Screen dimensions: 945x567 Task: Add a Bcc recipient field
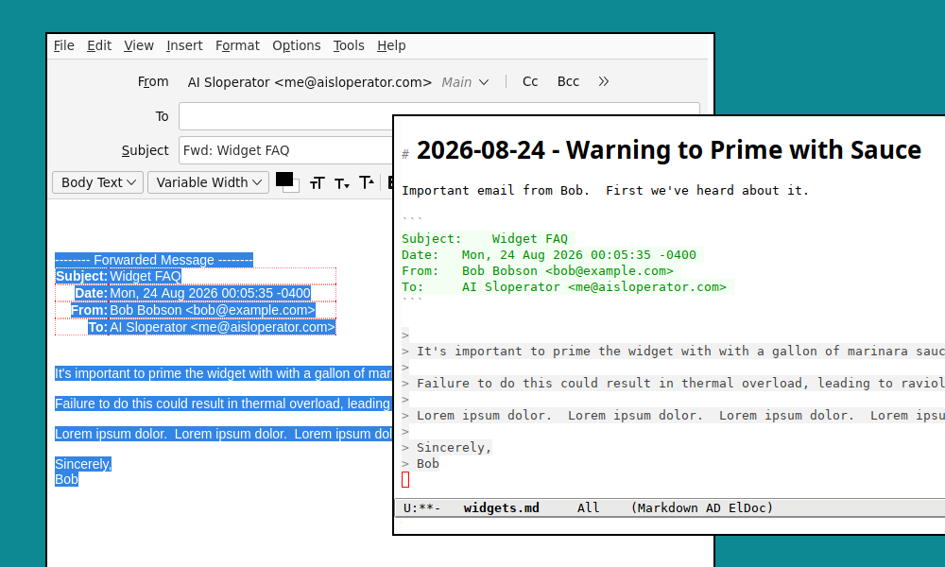coord(568,82)
